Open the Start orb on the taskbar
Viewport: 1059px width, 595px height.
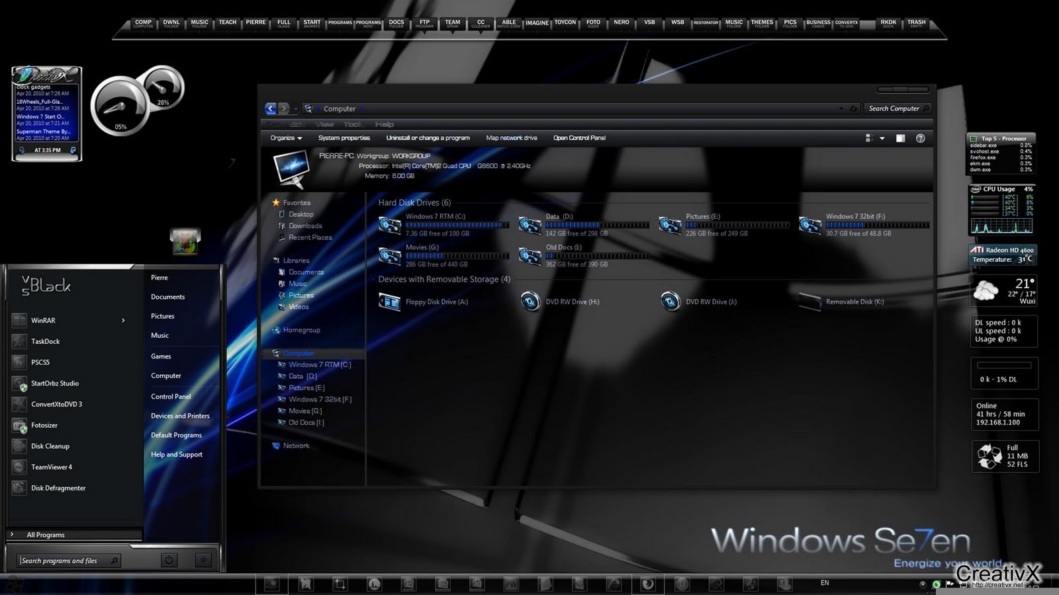point(15,584)
